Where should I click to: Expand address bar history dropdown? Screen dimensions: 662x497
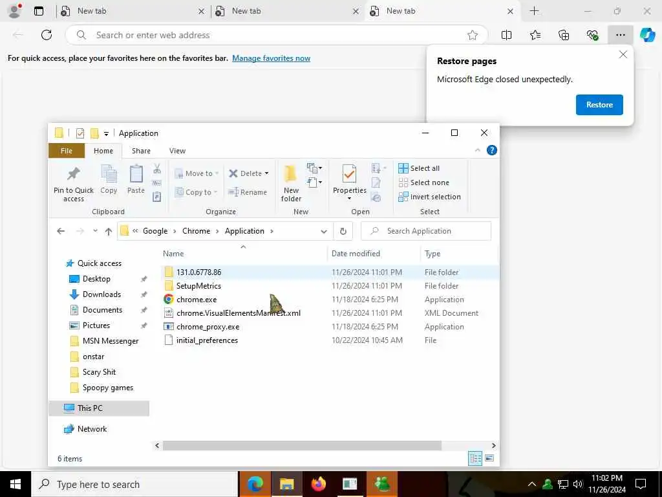point(324,231)
